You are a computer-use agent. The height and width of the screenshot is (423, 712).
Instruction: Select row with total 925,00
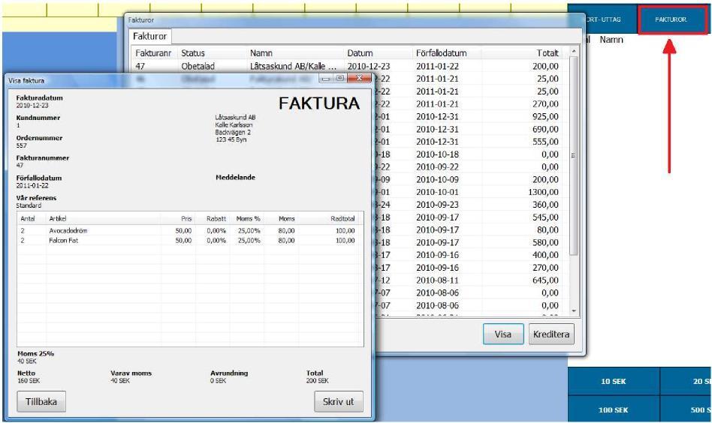tap(469, 116)
